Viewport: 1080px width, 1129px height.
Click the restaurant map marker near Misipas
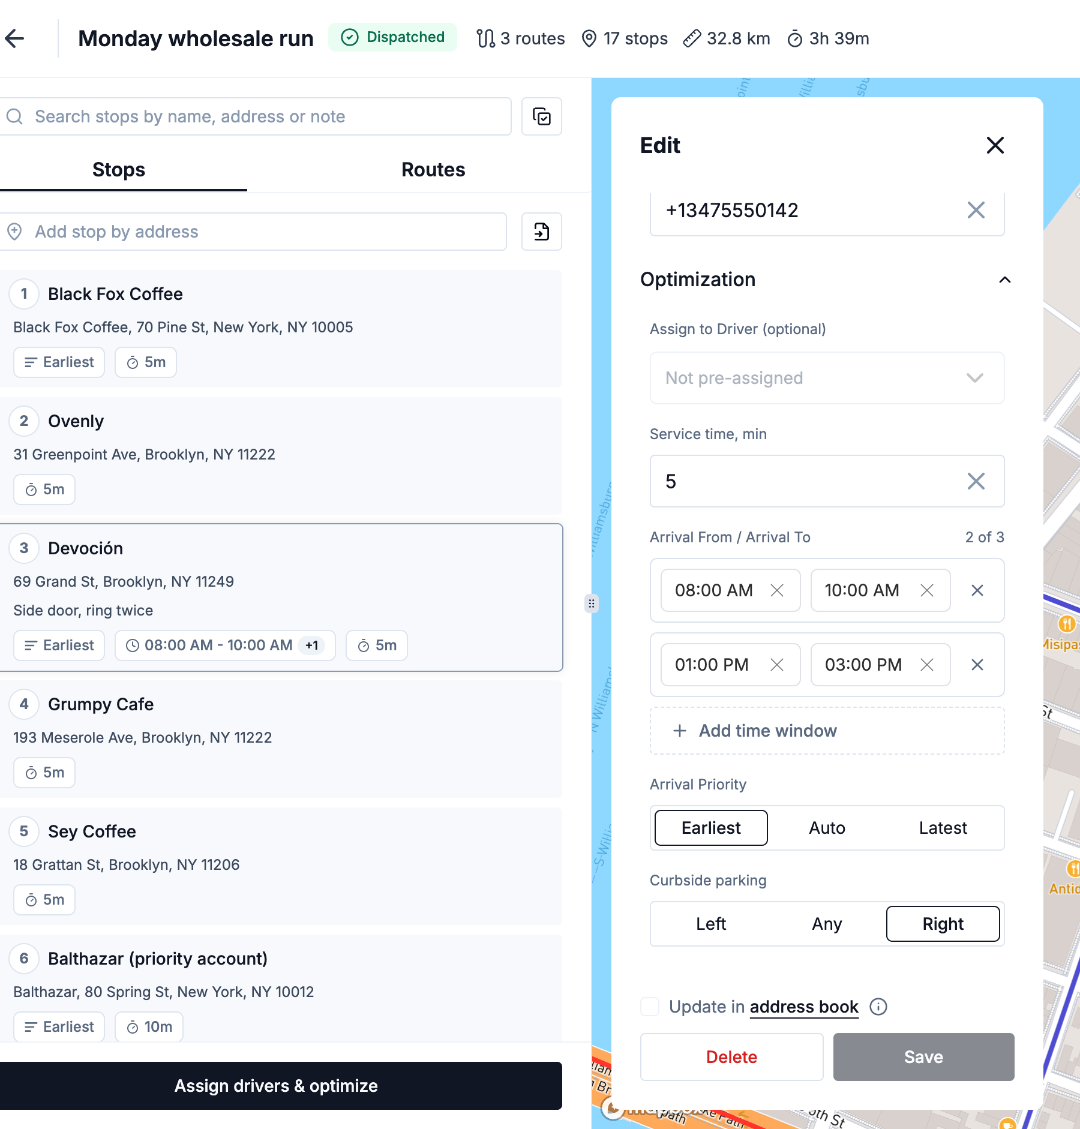(x=1067, y=624)
